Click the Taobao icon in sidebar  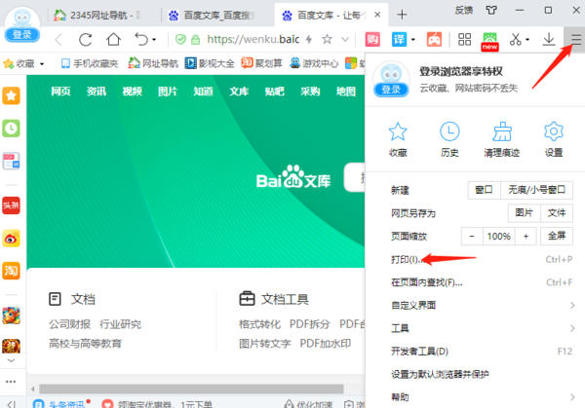(x=12, y=270)
